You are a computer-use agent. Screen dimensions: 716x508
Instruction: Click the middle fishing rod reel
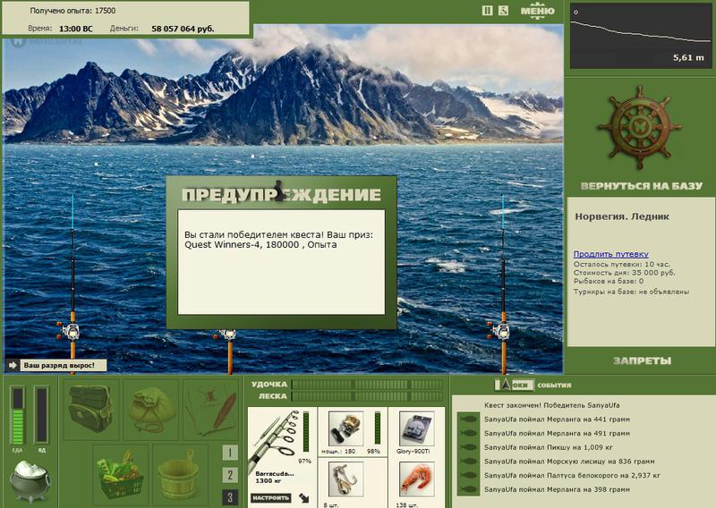click(x=226, y=334)
